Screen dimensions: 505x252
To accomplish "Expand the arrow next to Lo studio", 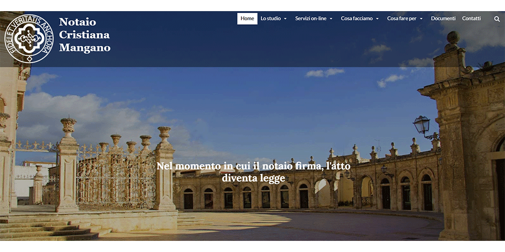I will click(x=285, y=19).
